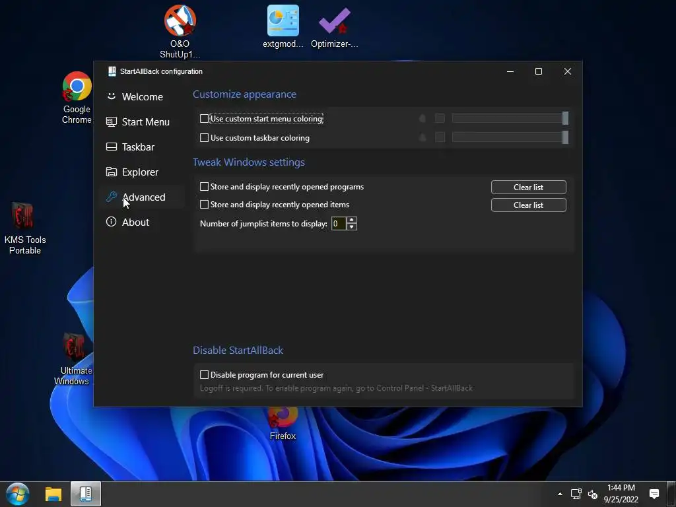The width and height of the screenshot is (676, 507).
Task: Click the taskbar clock and date
Action: coord(621,494)
